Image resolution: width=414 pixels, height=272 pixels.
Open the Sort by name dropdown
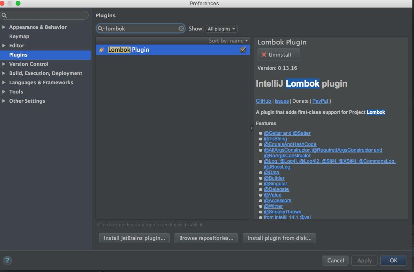tap(228, 41)
